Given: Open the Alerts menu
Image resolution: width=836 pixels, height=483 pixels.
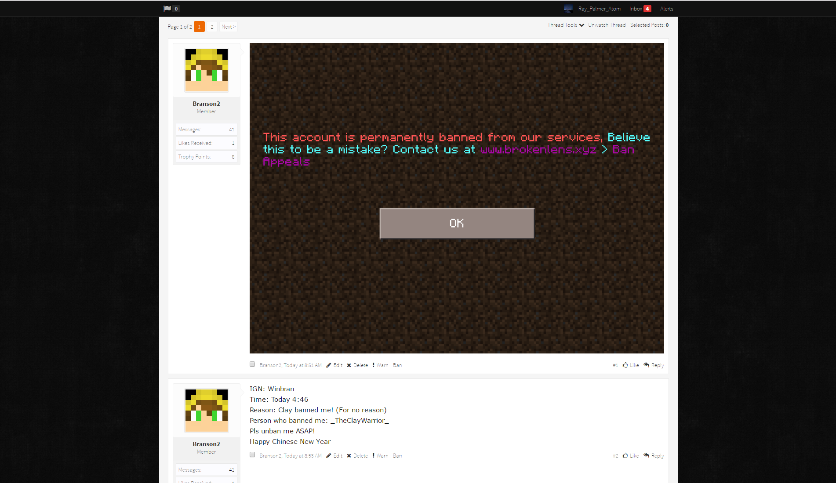Looking at the screenshot, I should pos(666,9).
